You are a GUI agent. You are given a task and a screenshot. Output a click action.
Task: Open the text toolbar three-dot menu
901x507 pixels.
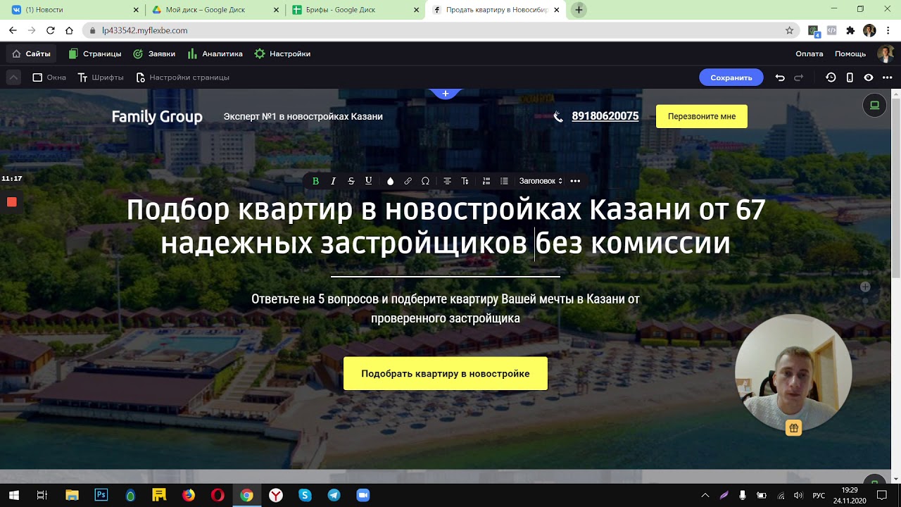pyautogui.click(x=575, y=181)
